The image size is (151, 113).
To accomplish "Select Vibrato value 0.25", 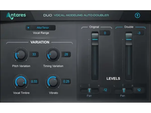I will coord(66,81).
